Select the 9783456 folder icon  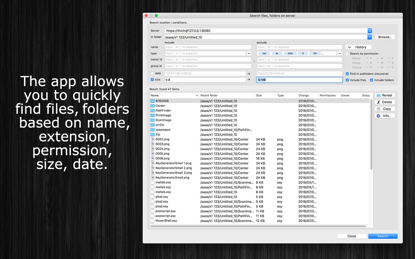point(152,101)
